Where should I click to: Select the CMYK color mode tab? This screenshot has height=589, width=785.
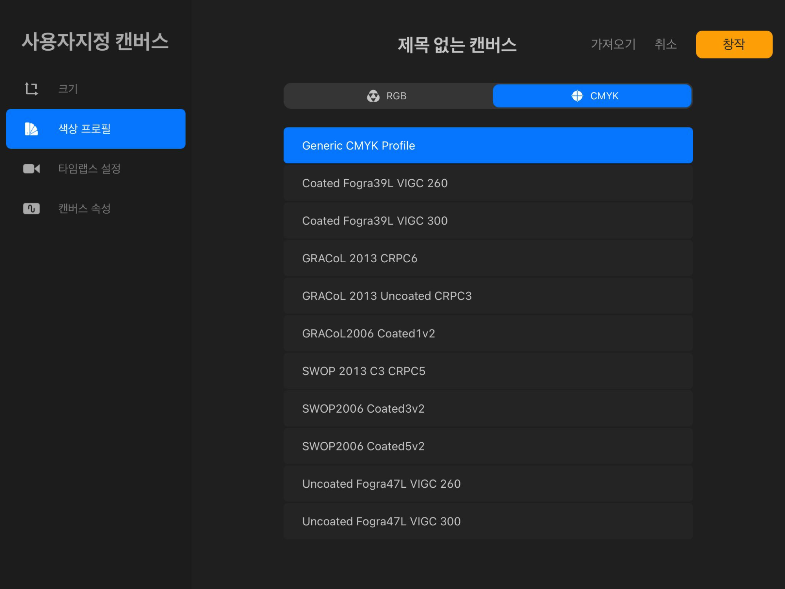coord(592,96)
